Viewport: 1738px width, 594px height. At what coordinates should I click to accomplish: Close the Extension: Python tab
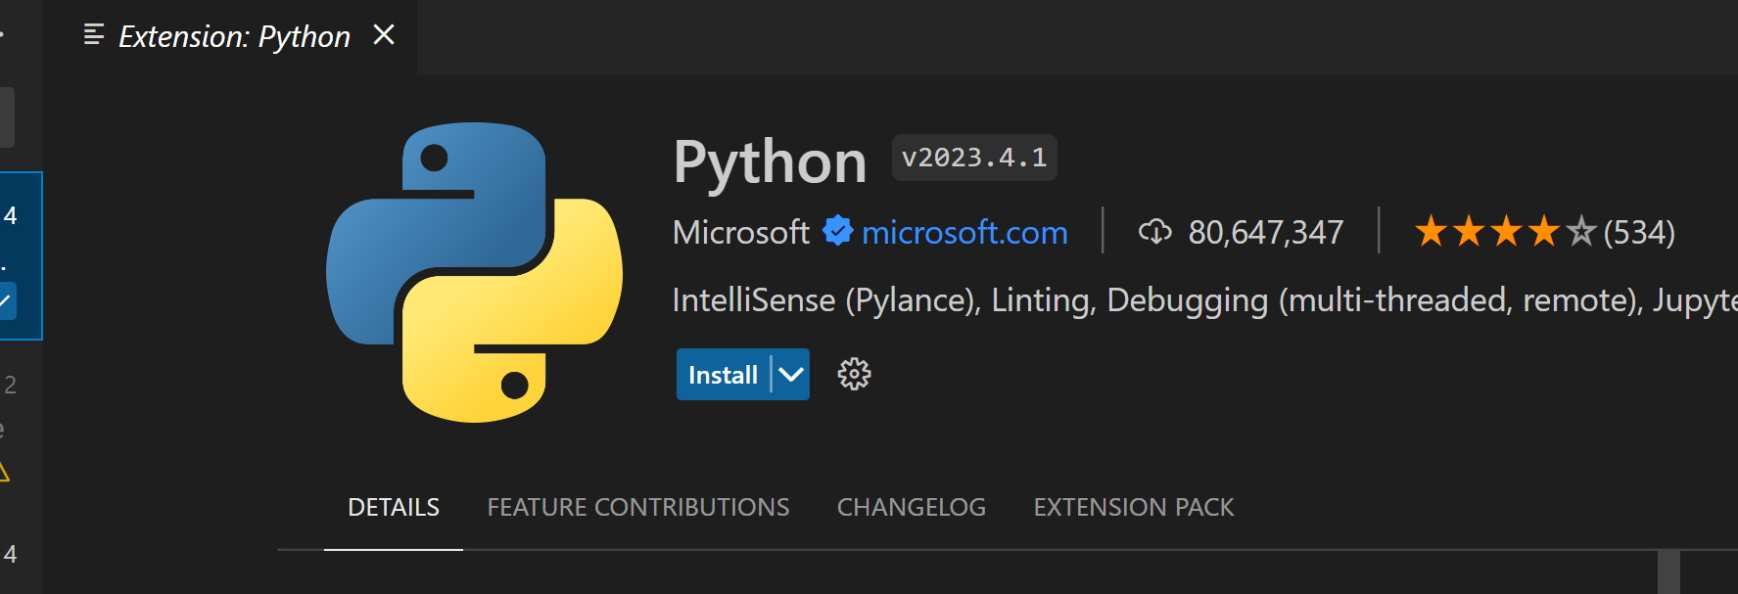pos(384,35)
